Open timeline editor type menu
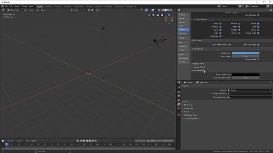The height and width of the screenshot is (153, 273). (x=3, y=141)
